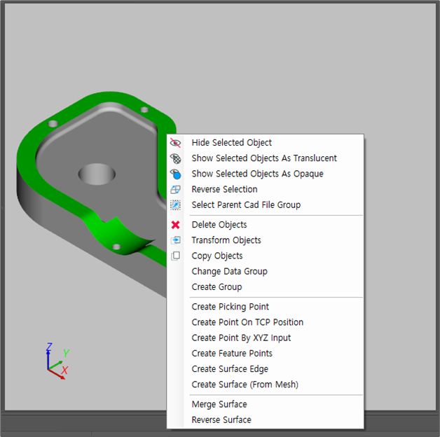Viewport: 440px width, 437px height.
Task: Select Create Point On TCP Position
Action: [247, 322]
